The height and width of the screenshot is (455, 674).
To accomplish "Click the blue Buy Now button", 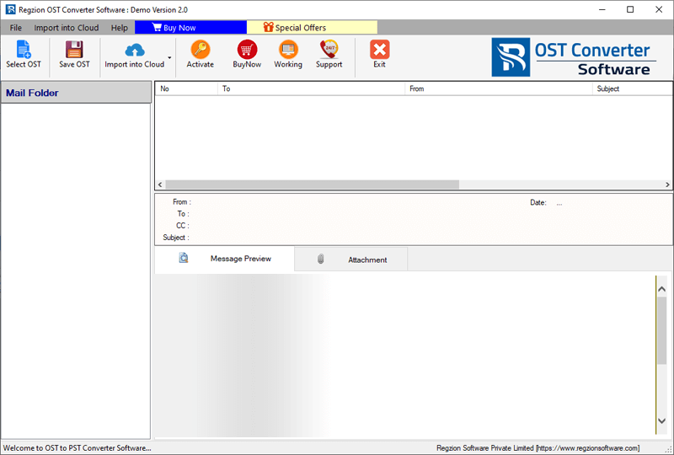I will [x=190, y=28].
